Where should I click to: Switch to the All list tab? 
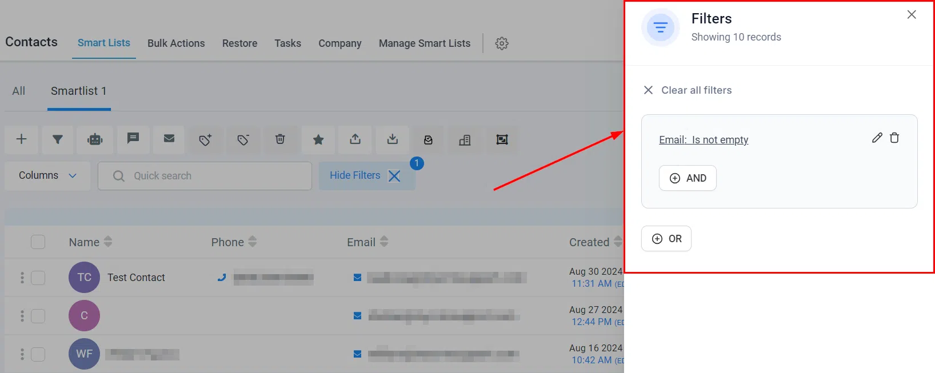point(19,91)
